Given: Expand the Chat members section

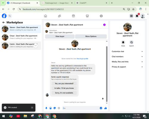Looking at the screenshot, I should tap(127, 57).
